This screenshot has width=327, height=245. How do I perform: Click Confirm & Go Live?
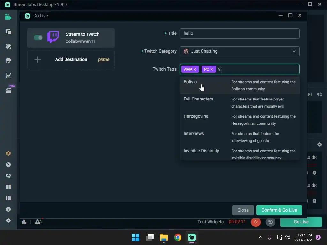point(279,210)
